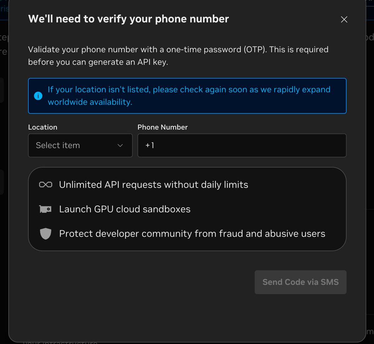The width and height of the screenshot is (374, 344).
Task: Click the 'Phone Number' field label
Action: [163, 127]
